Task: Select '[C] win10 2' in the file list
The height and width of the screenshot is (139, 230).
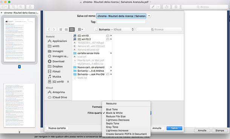Action: click(84, 39)
